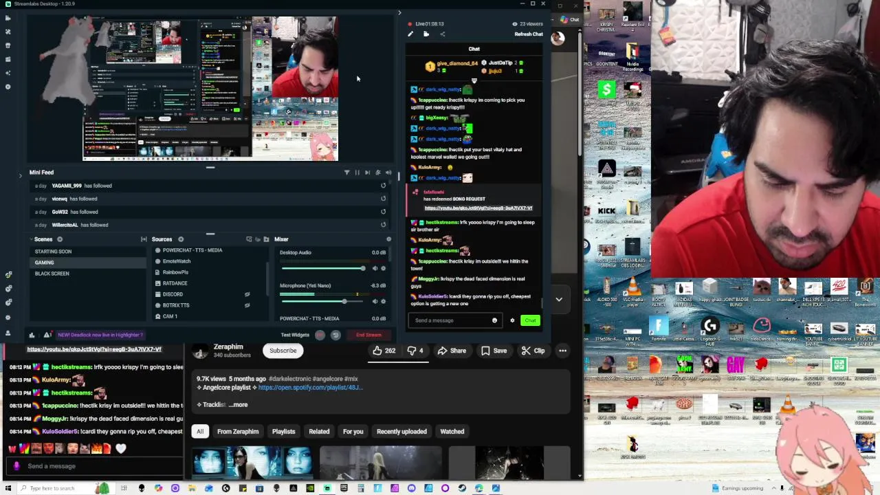Replay the WillercitoAL follow alert

384,225
